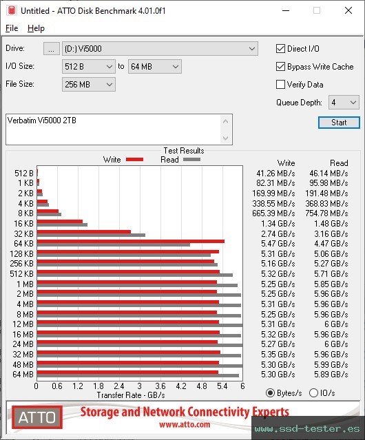Click the www.atto.com link in the banner
Screen dimensions: 365x440
point(185,424)
